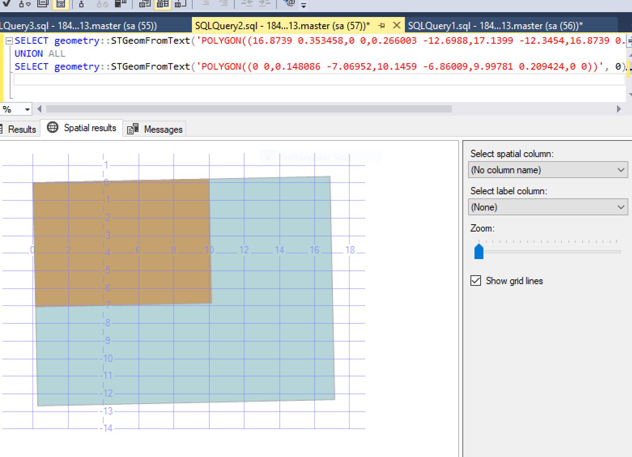Screen dimensions: 632x457
Task: Open the toolbar overflow options arrow
Action: [304, 5]
